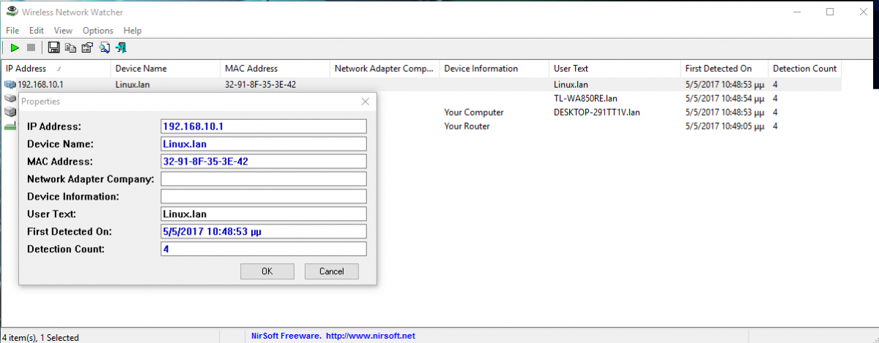The image size is (879, 343).
Task: Click the Detection Count field in Properties
Action: pyautogui.click(x=263, y=249)
